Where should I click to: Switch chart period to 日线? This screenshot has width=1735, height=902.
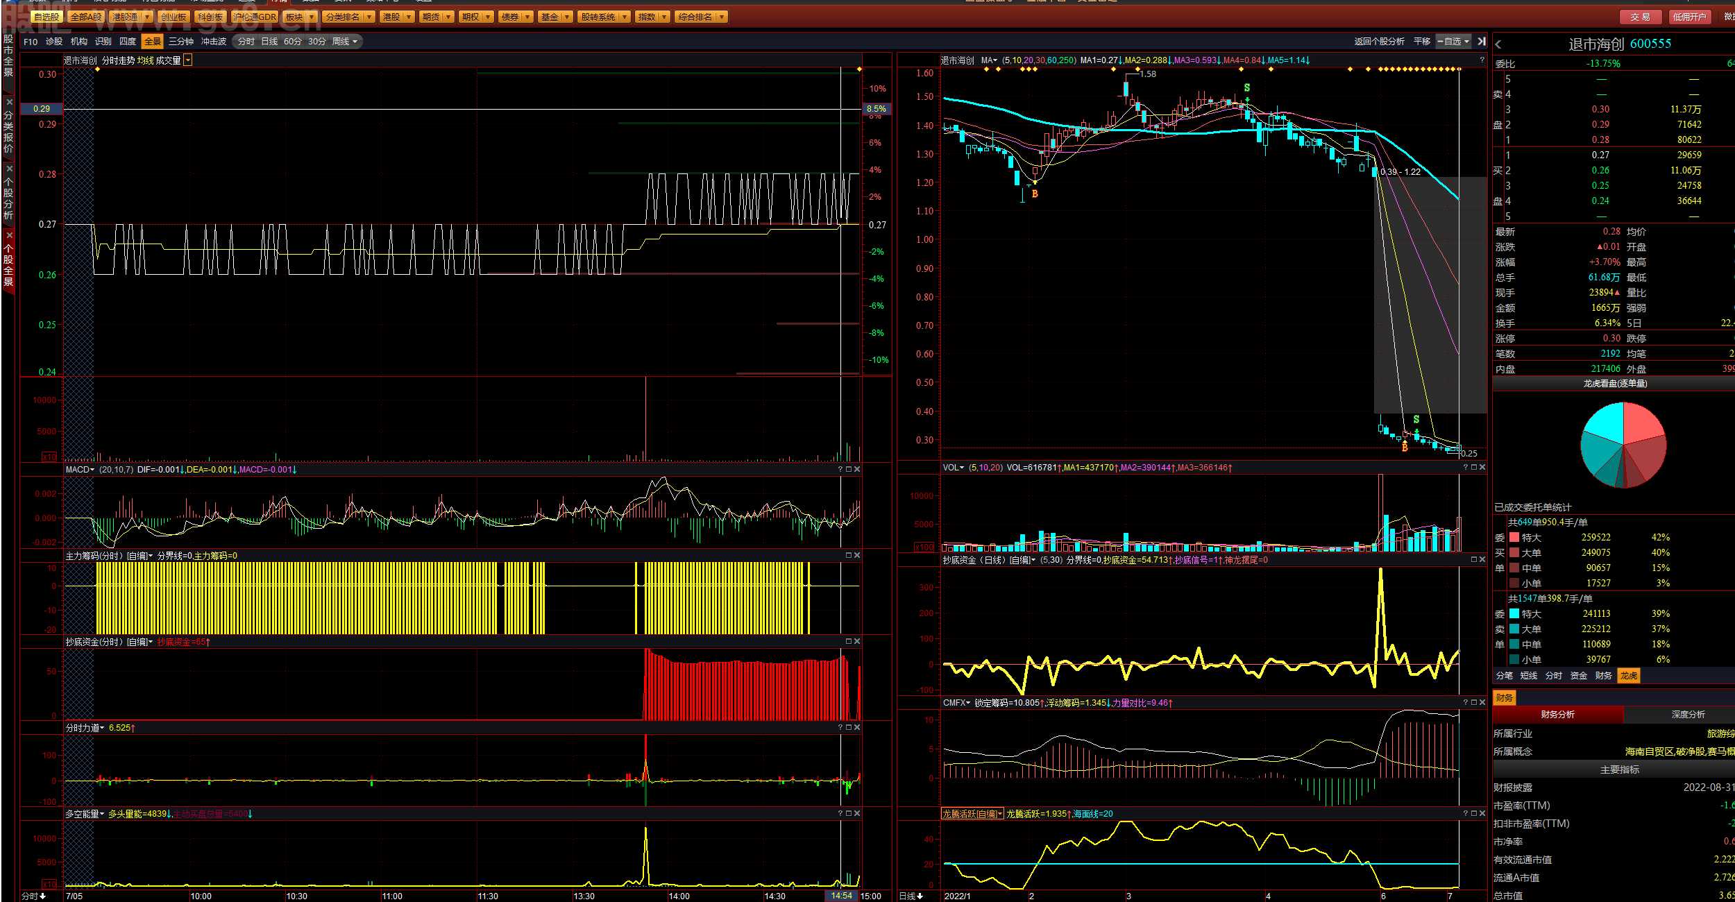[x=269, y=42]
